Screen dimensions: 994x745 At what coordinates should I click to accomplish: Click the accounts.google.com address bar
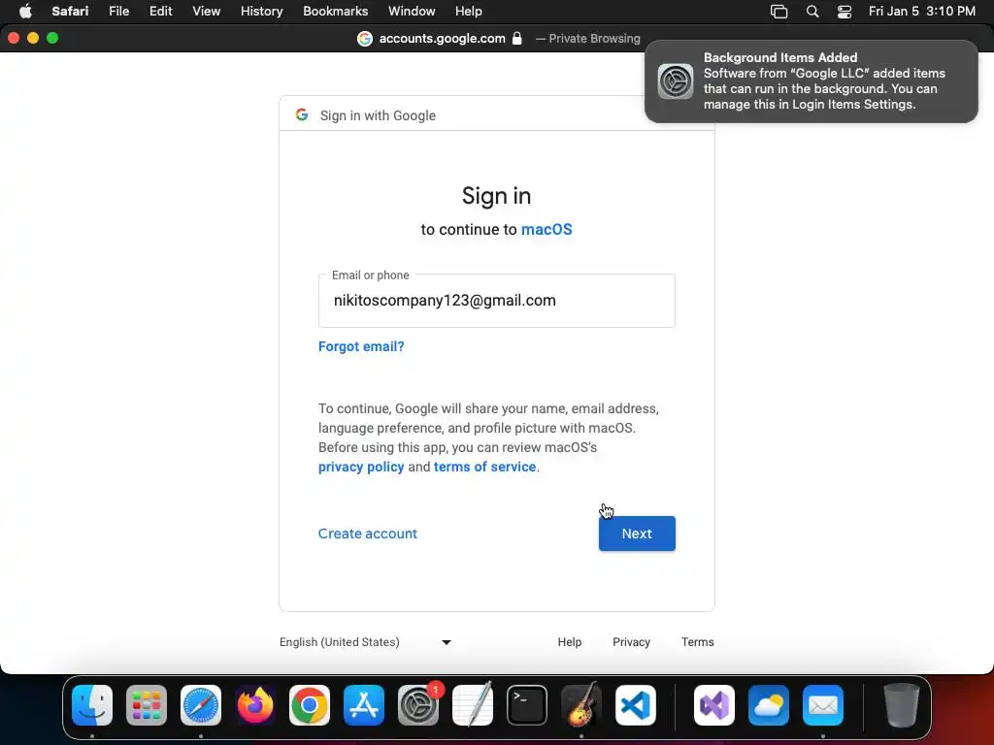click(x=442, y=39)
